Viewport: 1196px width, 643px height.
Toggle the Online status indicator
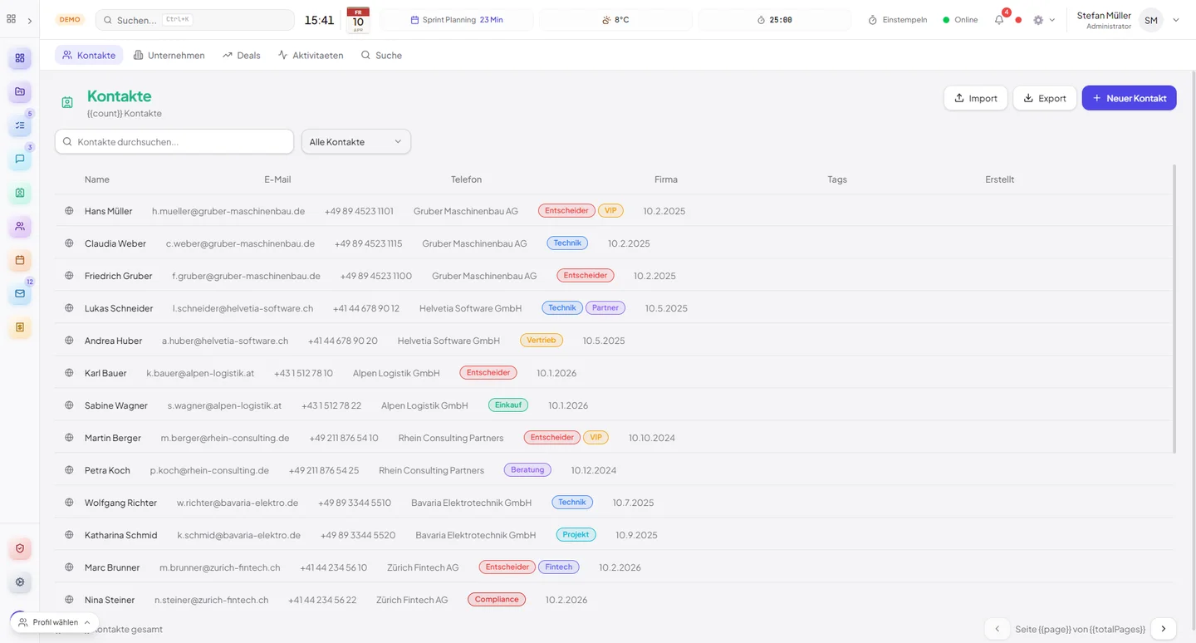coord(960,20)
